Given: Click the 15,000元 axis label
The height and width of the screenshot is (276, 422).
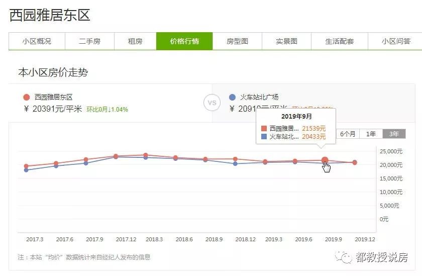Looking at the screenshot, I should [x=391, y=178].
